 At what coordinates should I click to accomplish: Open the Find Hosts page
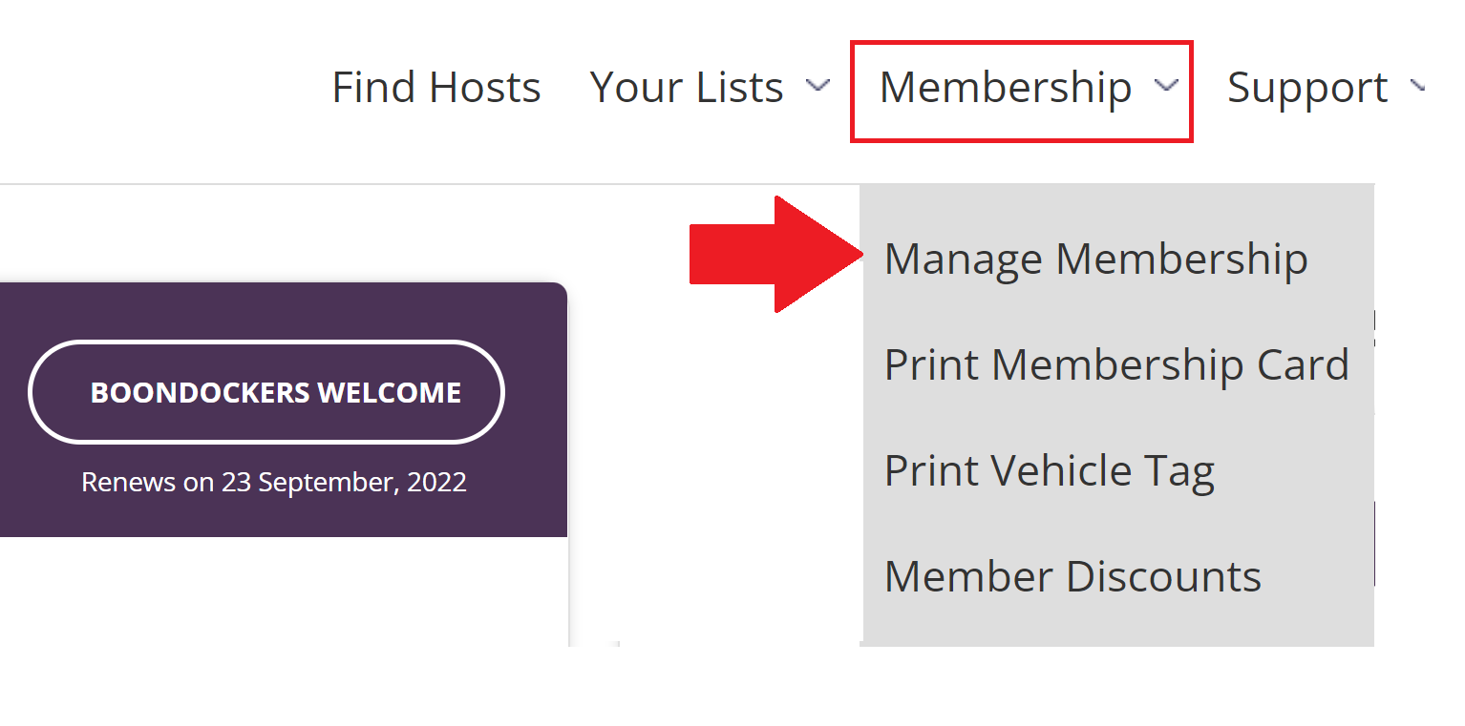(436, 88)
